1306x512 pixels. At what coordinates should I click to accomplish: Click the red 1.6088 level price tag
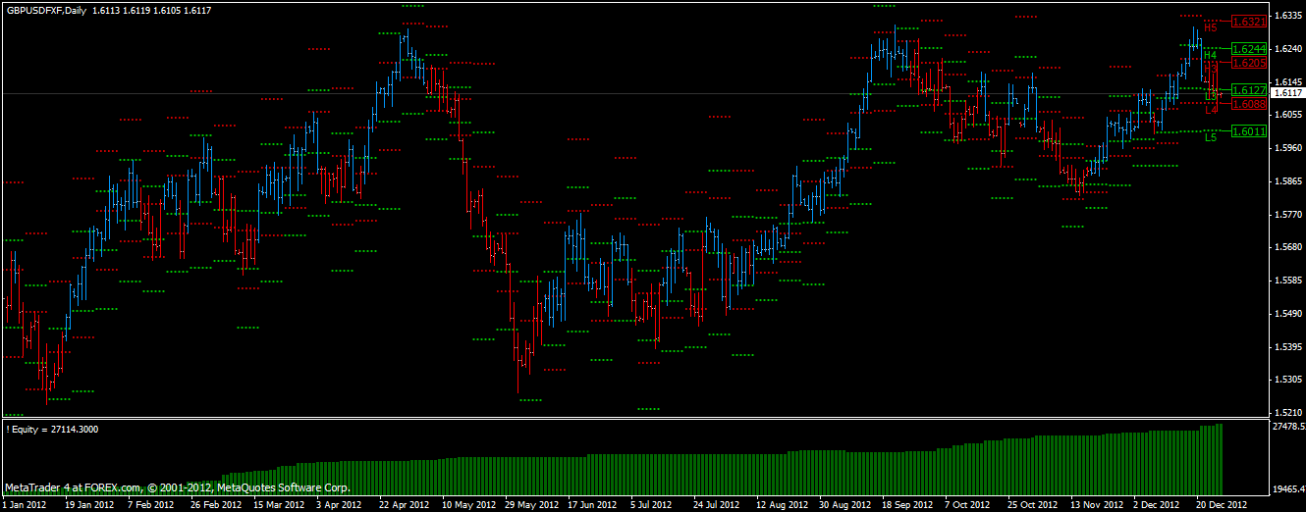1249,104
